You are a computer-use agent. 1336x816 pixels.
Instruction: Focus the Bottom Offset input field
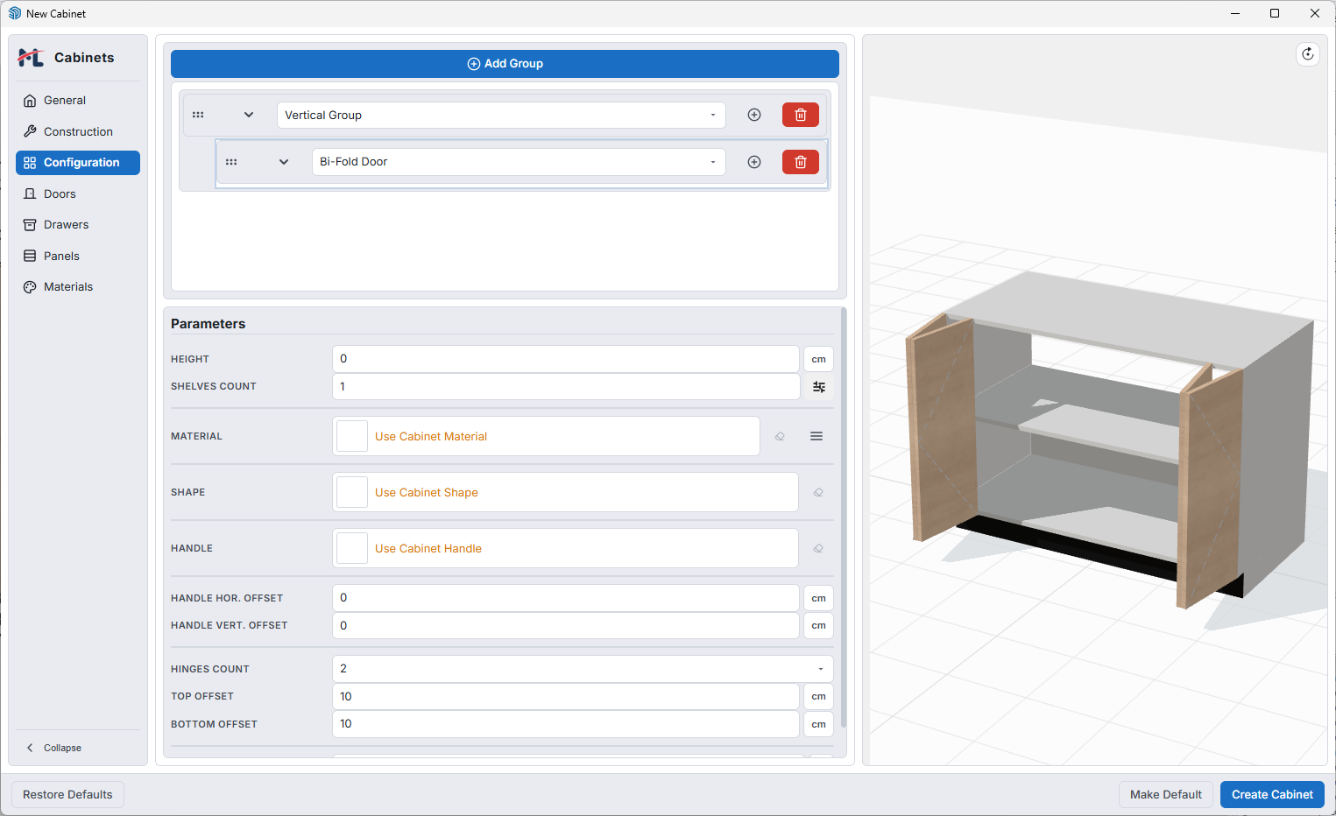point(566,724)
